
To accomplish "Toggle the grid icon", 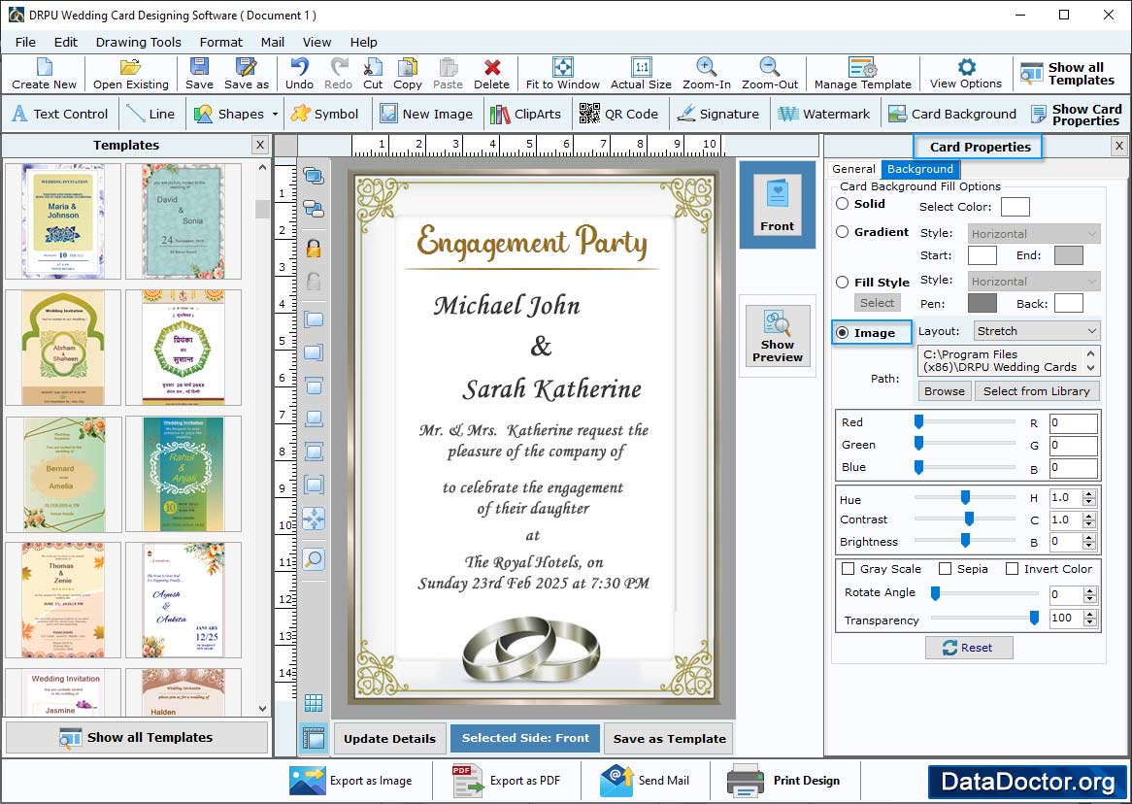I will point(314,702).
